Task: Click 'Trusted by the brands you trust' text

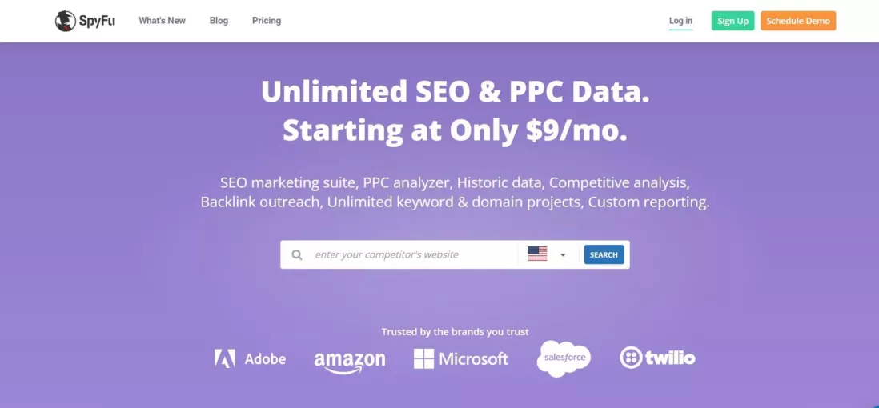Action: [x=455, y=332]
